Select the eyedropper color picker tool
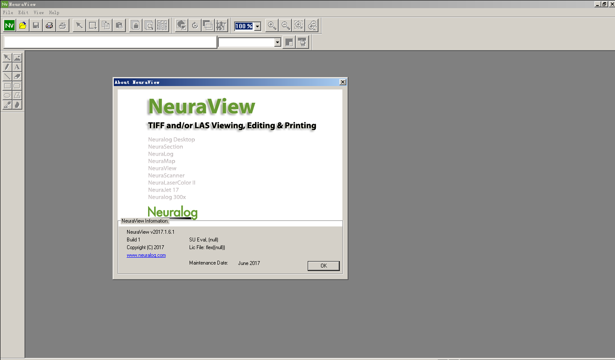Image resolution: width=615 pixels, height=360 pixels. click(7, 104)
